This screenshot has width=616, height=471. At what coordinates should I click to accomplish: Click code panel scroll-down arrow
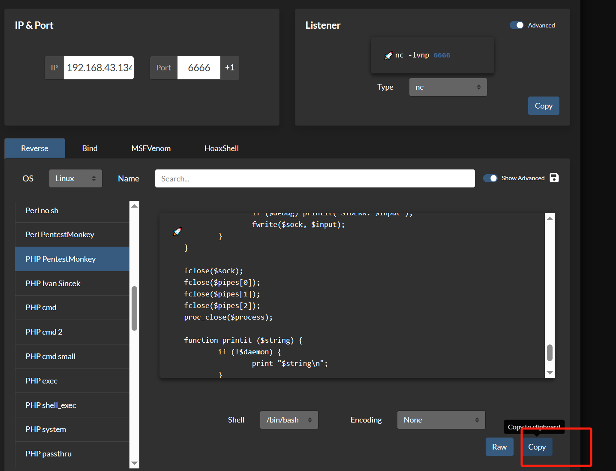pyautogui.click(x=550, y=373)
